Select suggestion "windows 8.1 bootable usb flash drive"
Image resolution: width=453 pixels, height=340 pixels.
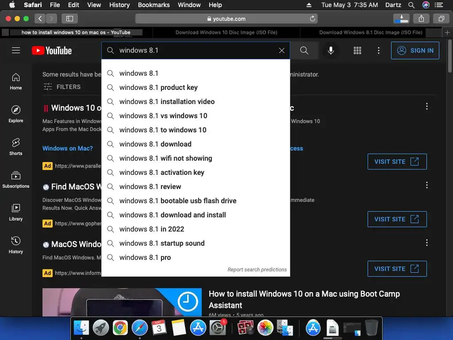[196, 201]
